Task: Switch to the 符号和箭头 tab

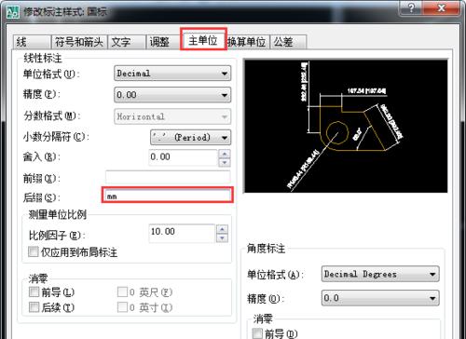Action: [x=79, y=42]
